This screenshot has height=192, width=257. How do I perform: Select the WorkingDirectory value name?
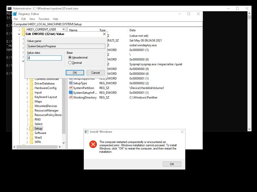[x=85, y=97]
